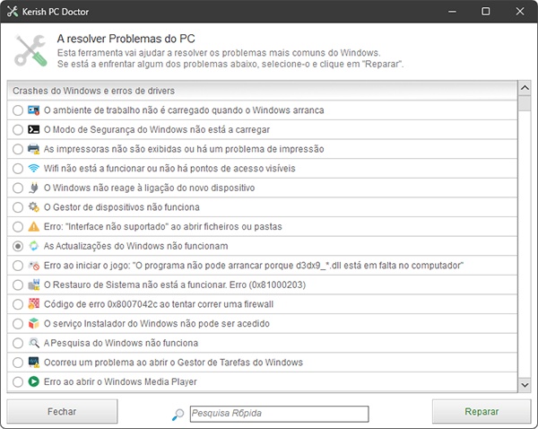Viewport: 538px width, 429px height.
Task: Select radio for Windows Installer service inaccessible
Action: [x=18, y=324]
